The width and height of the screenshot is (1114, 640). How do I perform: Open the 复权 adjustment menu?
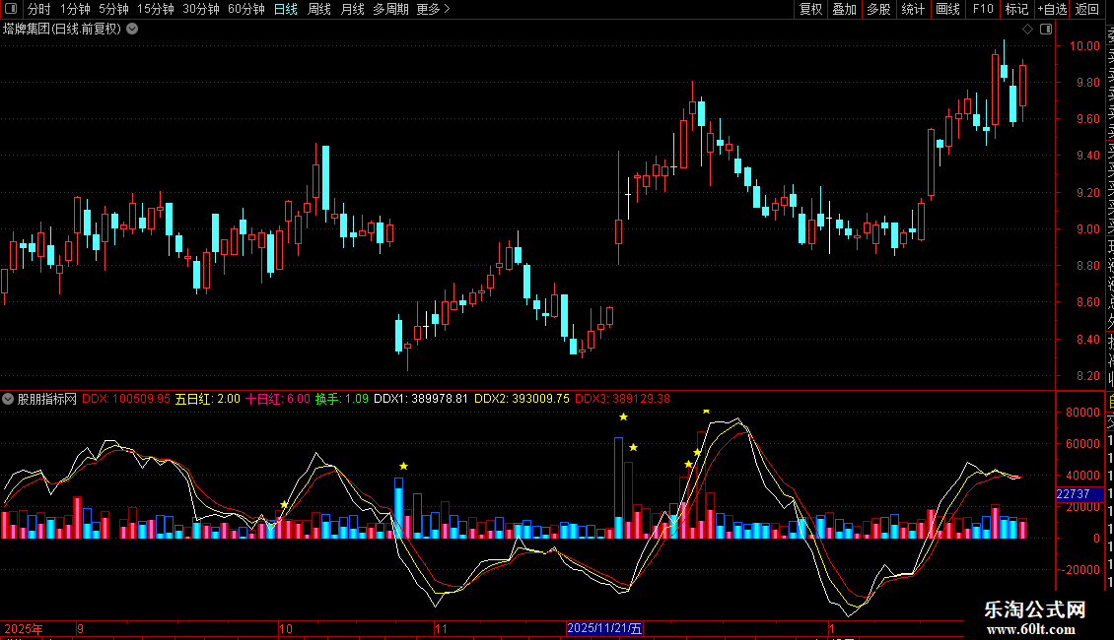(810, 9)
